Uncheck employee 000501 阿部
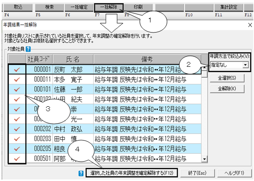The width and height of the screenshot is (254, 181). (17, 159)
